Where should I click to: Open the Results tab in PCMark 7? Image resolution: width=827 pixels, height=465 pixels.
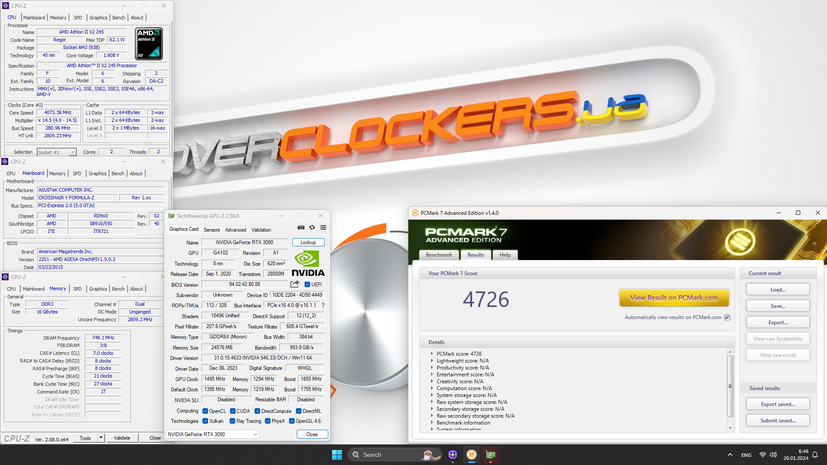[x=476, y=255]
